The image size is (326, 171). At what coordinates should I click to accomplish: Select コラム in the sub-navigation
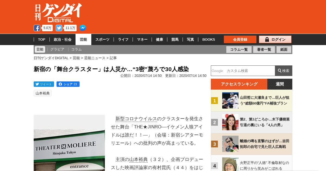[76, 49]
